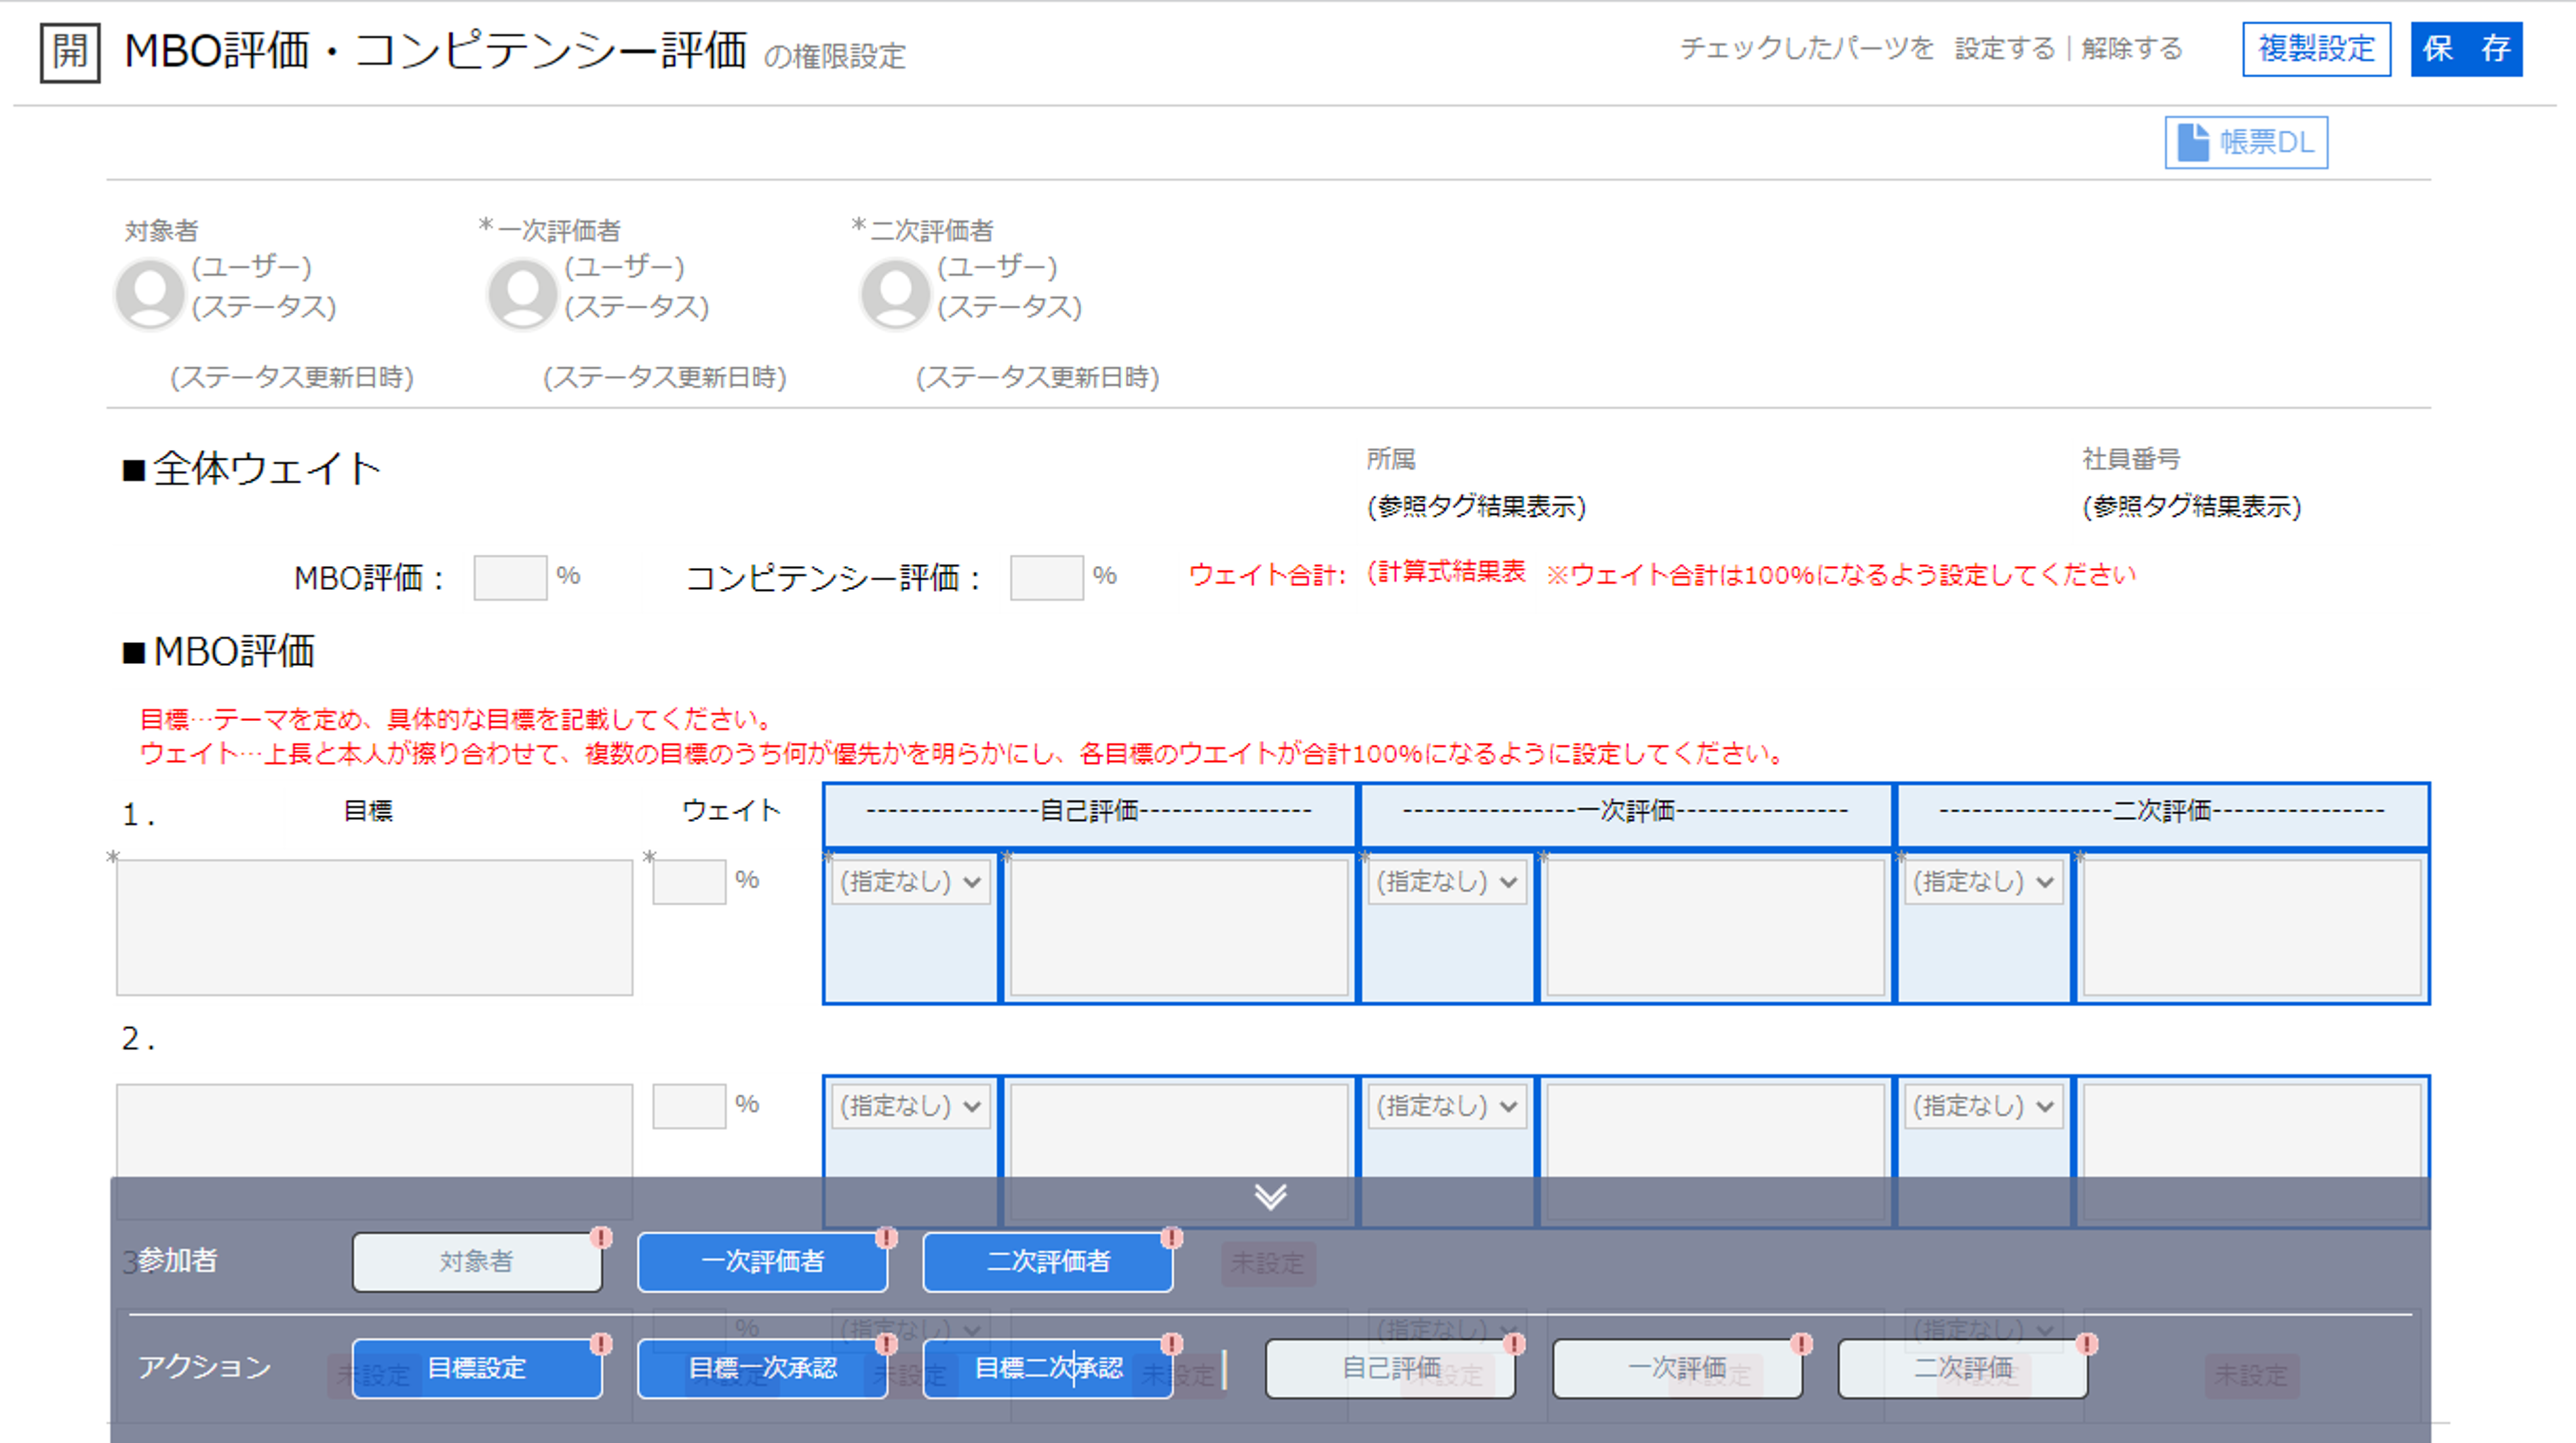2576x1443 pixels.
Task: Collapse the bottom panel with double chevron
Action: point(1270,1196)
